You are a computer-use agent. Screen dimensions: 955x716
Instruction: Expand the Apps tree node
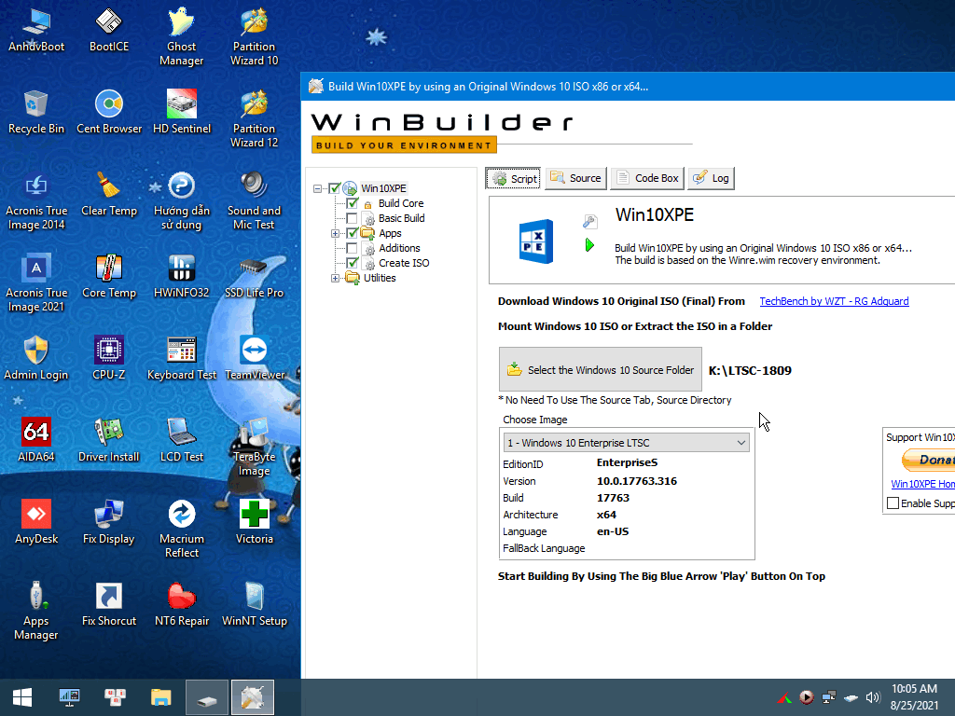pos(335,234)
